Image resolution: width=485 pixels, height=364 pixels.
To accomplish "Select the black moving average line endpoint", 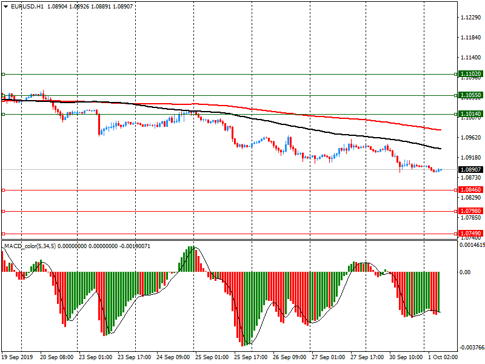I will click(x=441, y=149).
